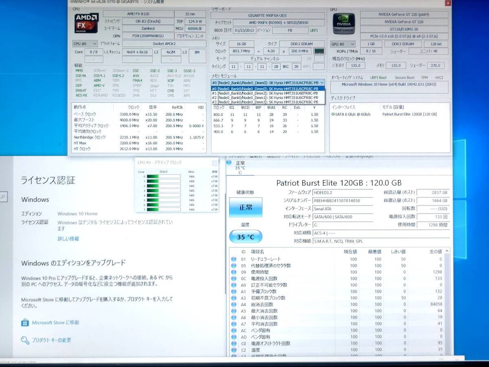
Task: Open 詳しい情報 link under license activation
Action: click(68, 239)
